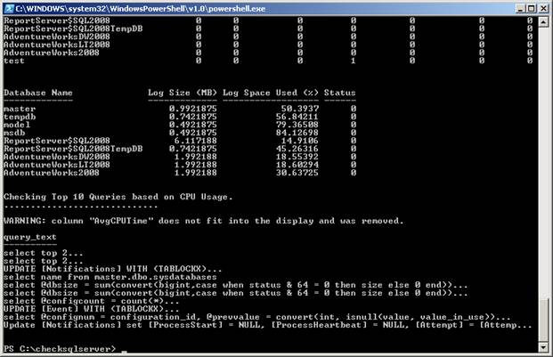
Task: Click the 'test' database row at top
Action: [14, 61]
